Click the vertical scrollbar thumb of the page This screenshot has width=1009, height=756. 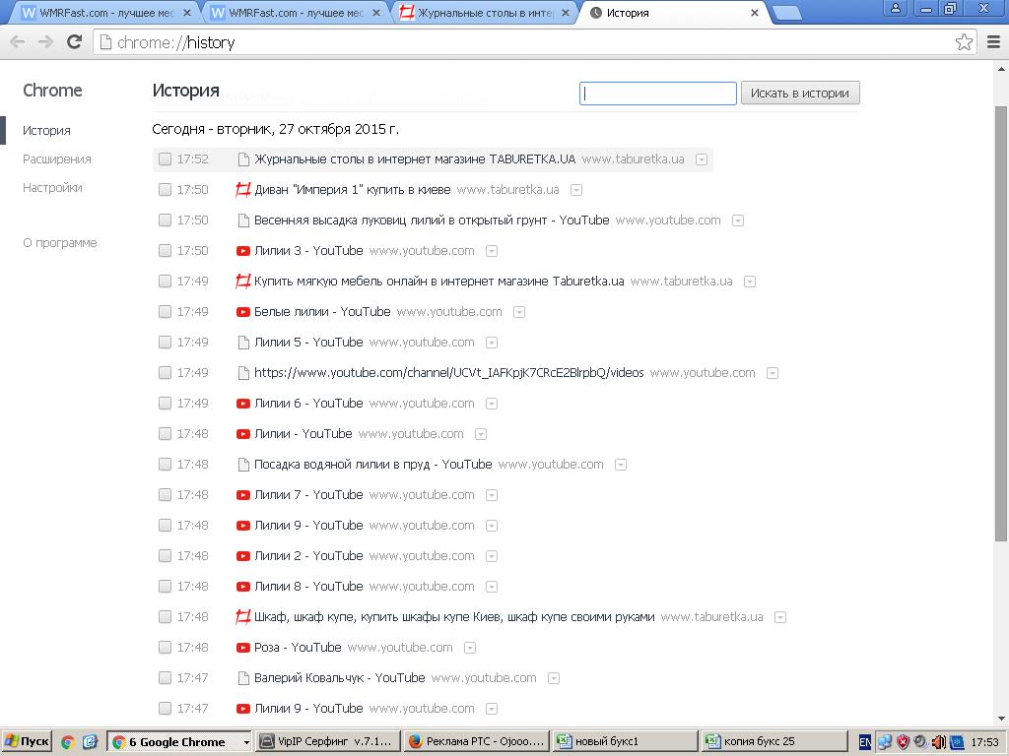point(1001,323)
